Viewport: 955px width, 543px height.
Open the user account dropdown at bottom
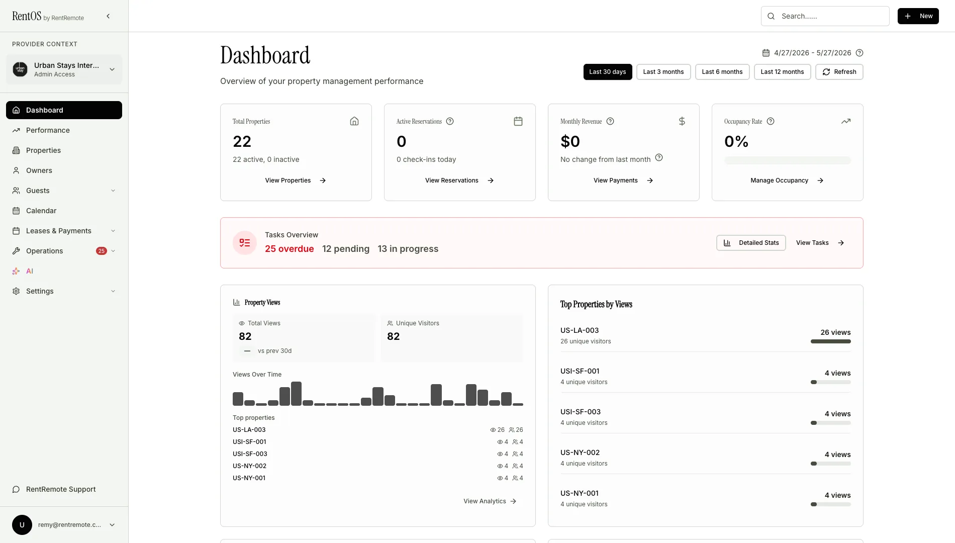64,525
